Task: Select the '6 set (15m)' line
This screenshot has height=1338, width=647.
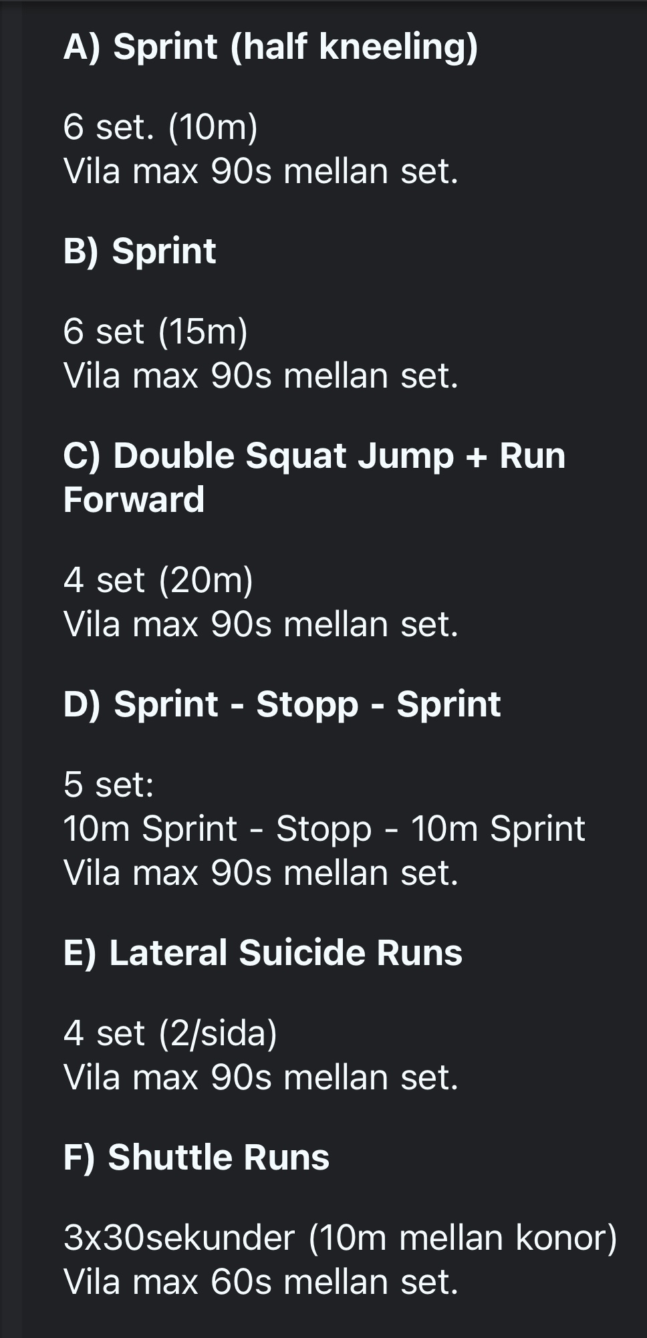Action: tap(155, 331)
